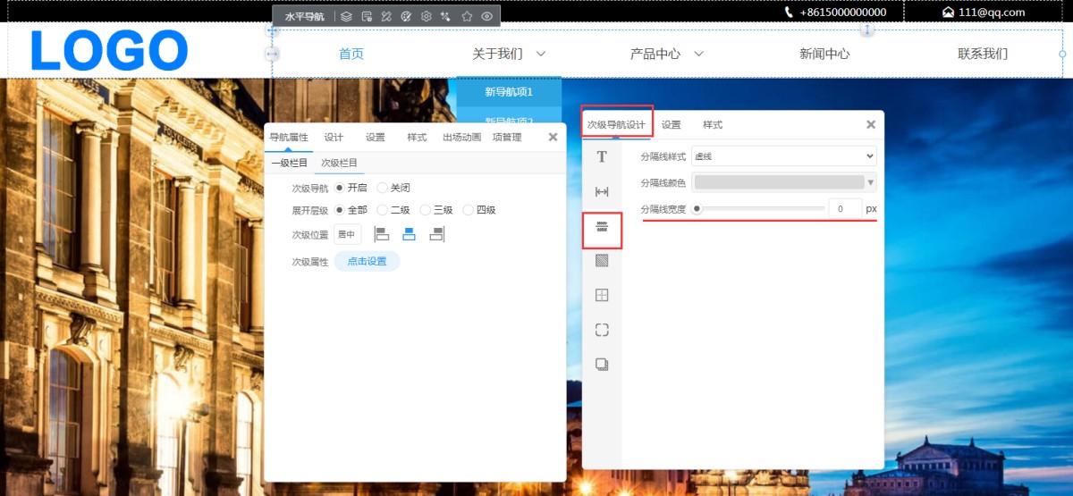
Task: Select the width spacing icon in the sidebar
Action: [602, 191]
